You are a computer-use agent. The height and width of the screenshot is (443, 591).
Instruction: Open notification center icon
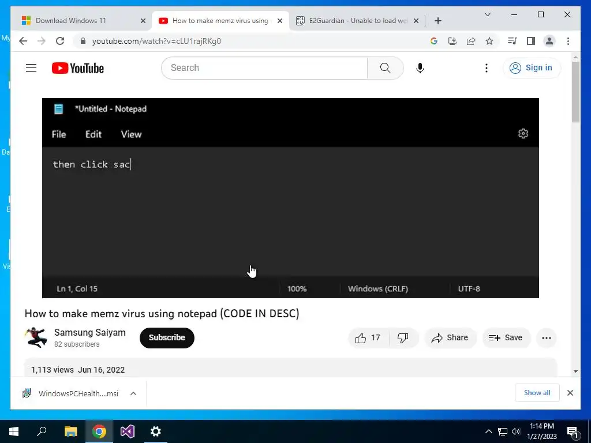573,432
